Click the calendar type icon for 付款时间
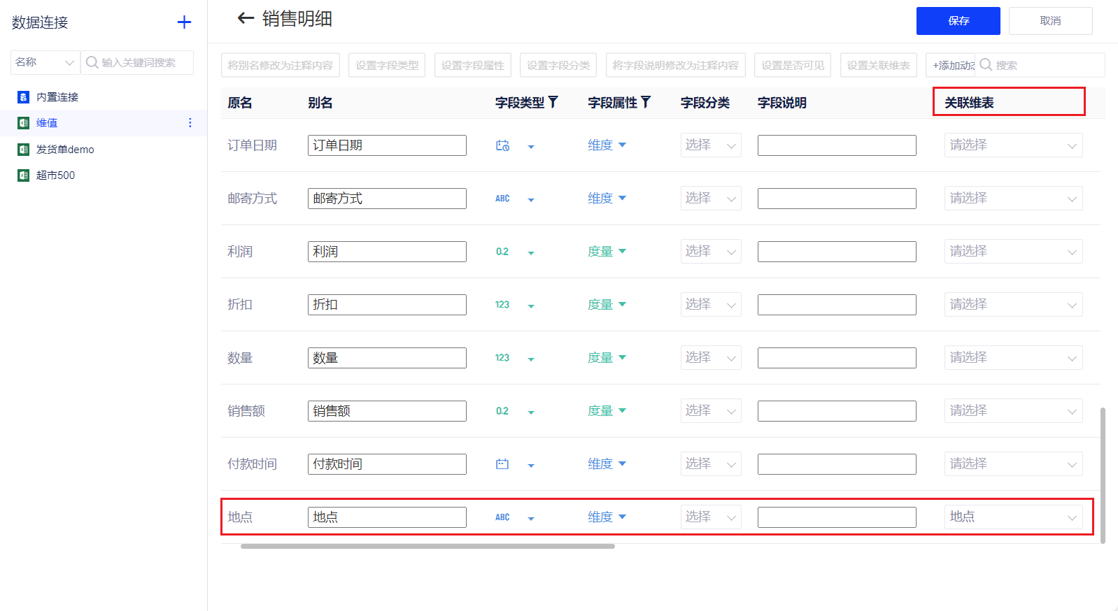The width and height of the screenshot is (1118, 611). coord(502,464)
